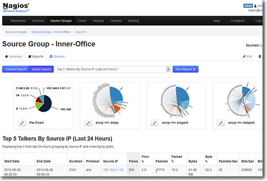This screenshot has height=181, width=267.
Task: Click the Edit link
Action: [249, 56]
